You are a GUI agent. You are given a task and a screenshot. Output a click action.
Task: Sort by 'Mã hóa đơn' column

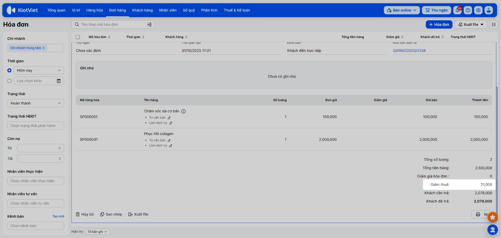click(100, 37)
